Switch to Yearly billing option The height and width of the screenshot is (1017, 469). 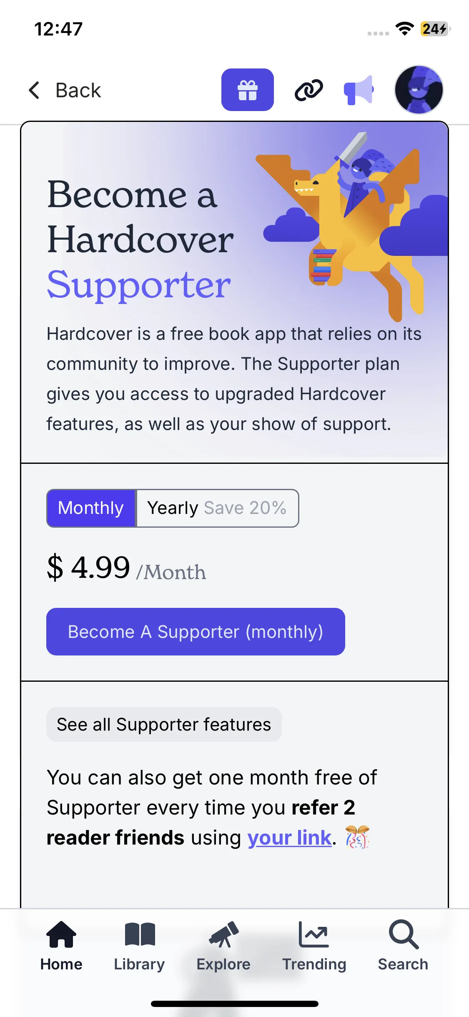click(x=217, y=508)
